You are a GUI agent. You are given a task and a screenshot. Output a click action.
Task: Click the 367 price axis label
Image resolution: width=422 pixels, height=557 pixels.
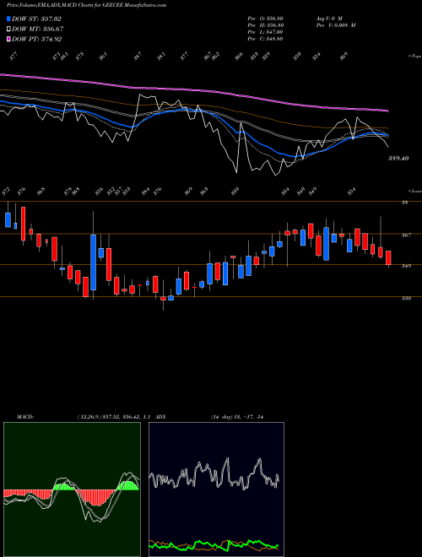coord(406,235)
